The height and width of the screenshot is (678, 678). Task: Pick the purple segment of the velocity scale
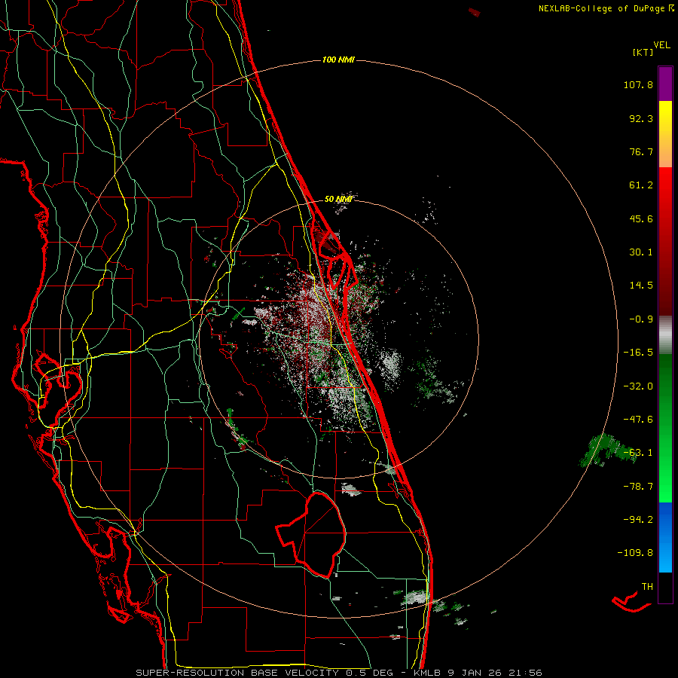point(665,84)
